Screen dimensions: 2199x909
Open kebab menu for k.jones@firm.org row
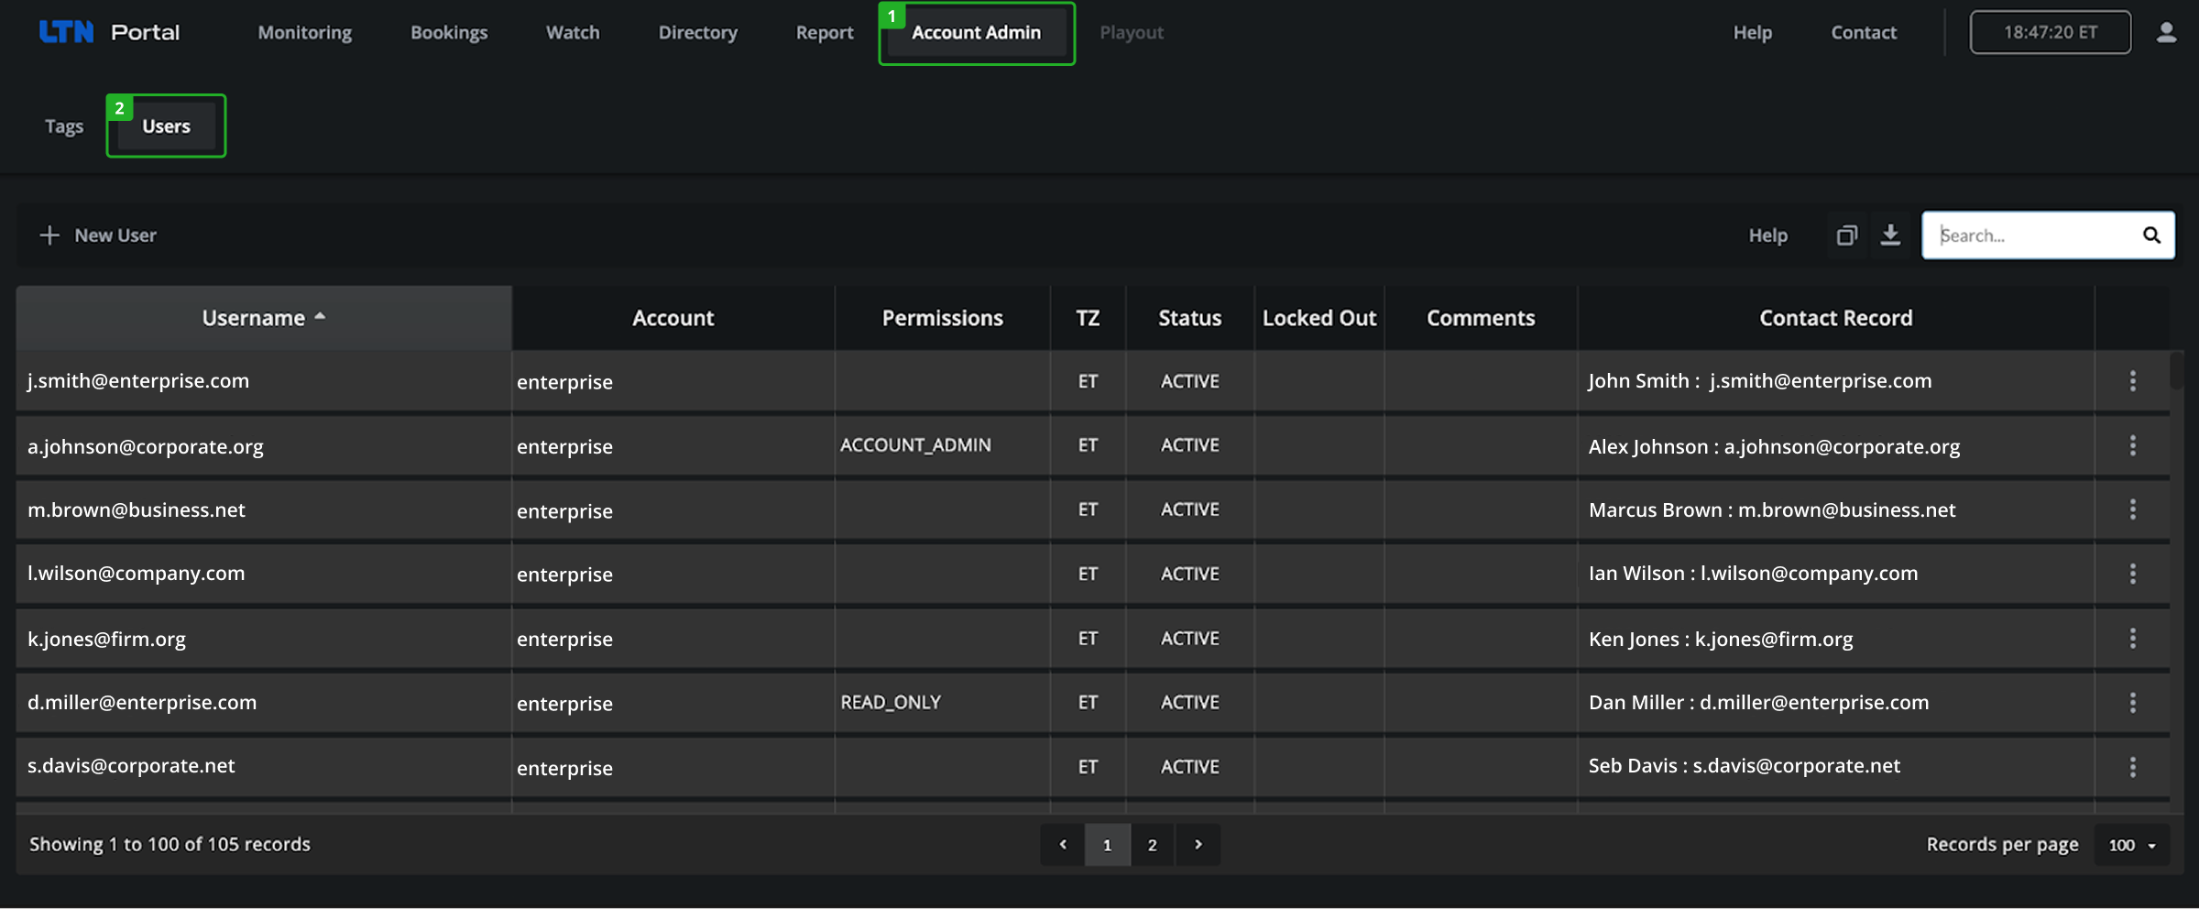click(2133, 638)
